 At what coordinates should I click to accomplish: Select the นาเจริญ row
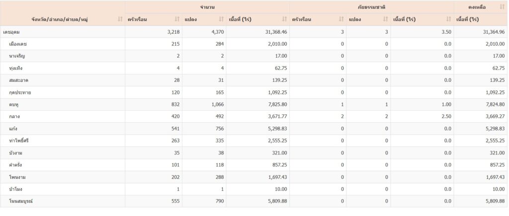coord(17,56)
